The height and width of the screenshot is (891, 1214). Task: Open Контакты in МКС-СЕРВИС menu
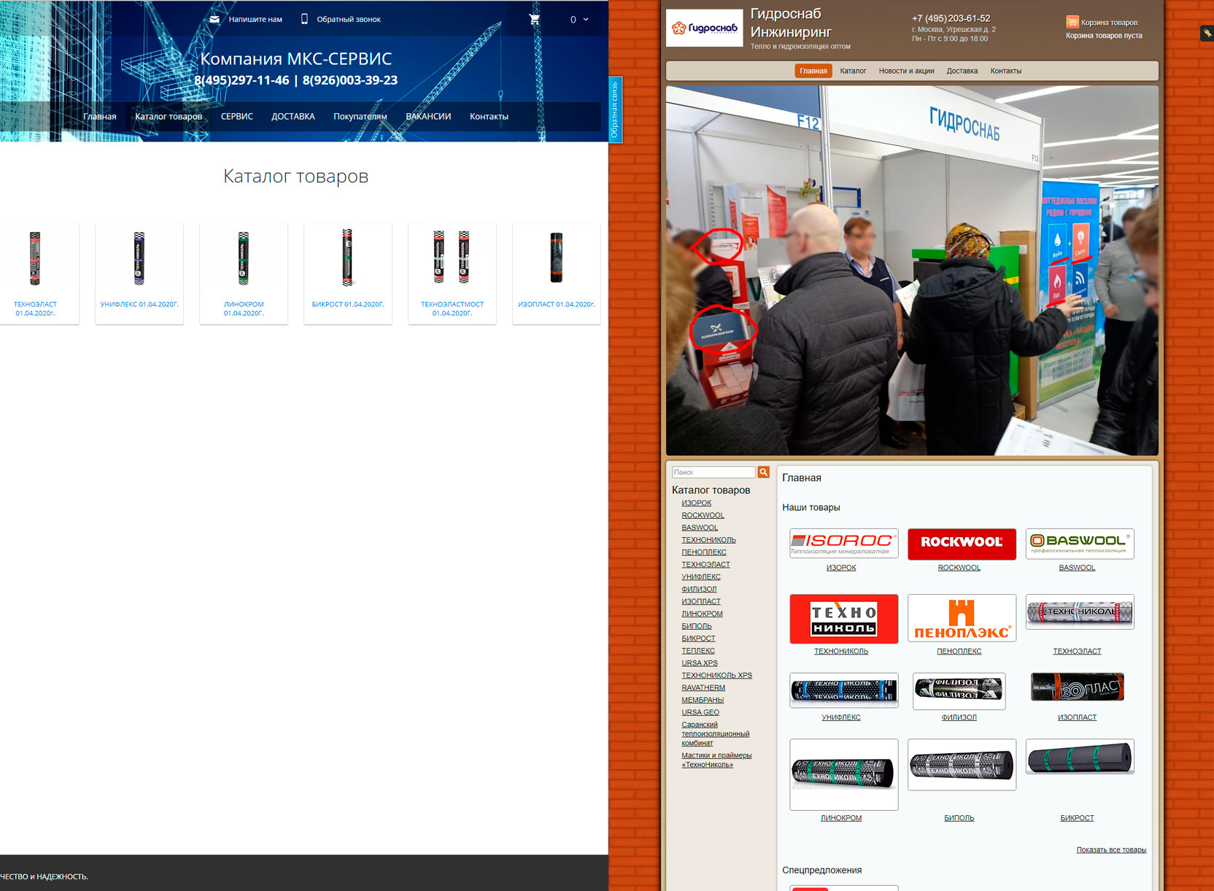489,117
